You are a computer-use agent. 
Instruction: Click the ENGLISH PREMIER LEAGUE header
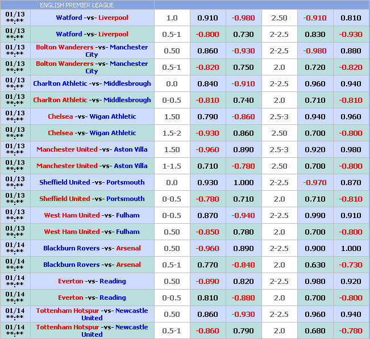click(x=77, y=5)
